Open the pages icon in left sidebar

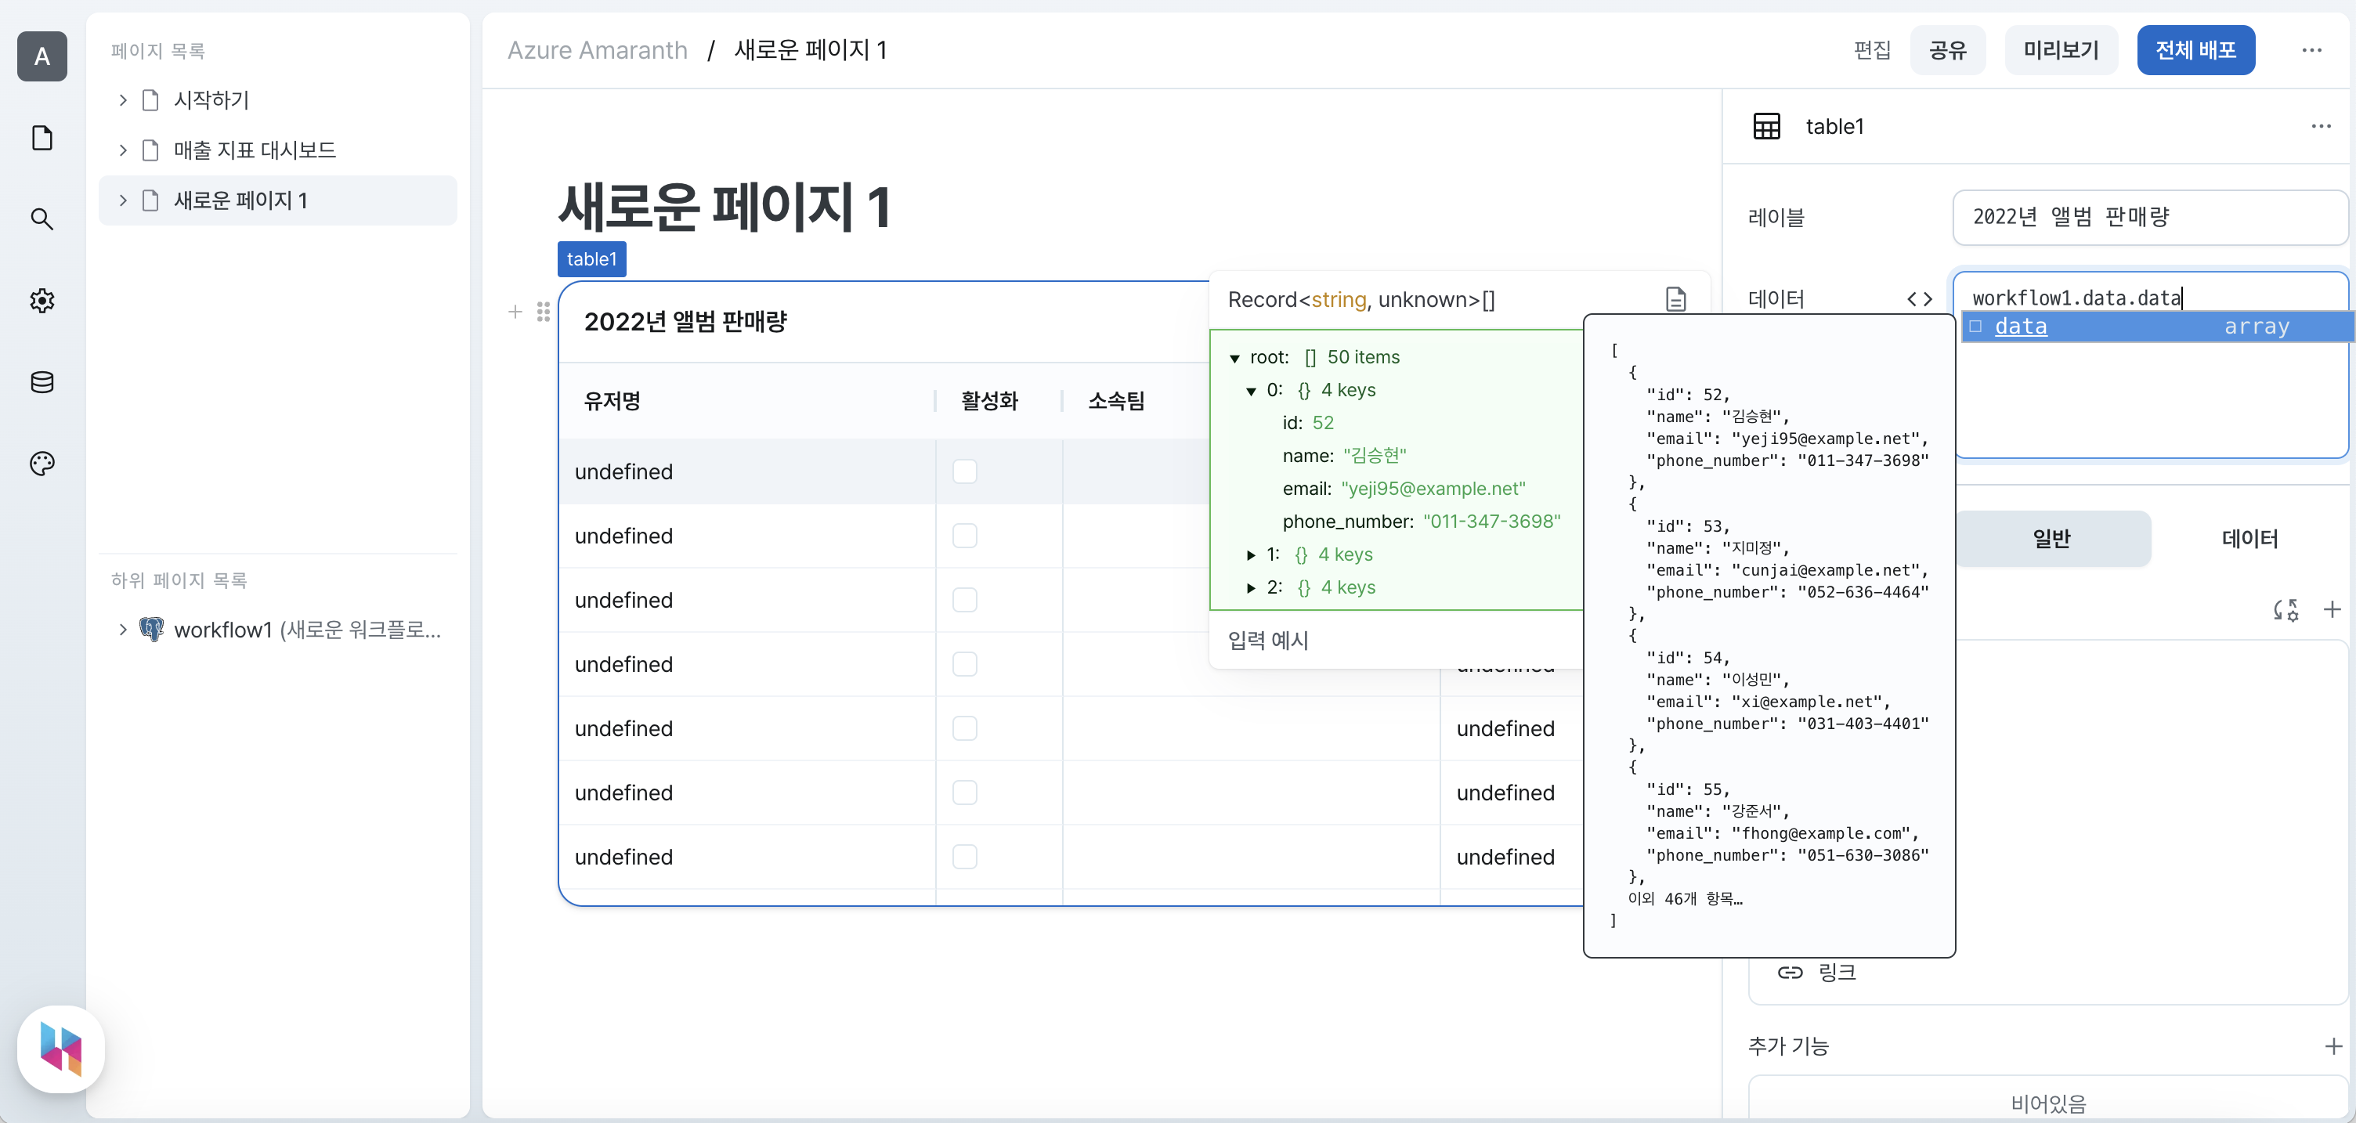[x=42, y=138]
